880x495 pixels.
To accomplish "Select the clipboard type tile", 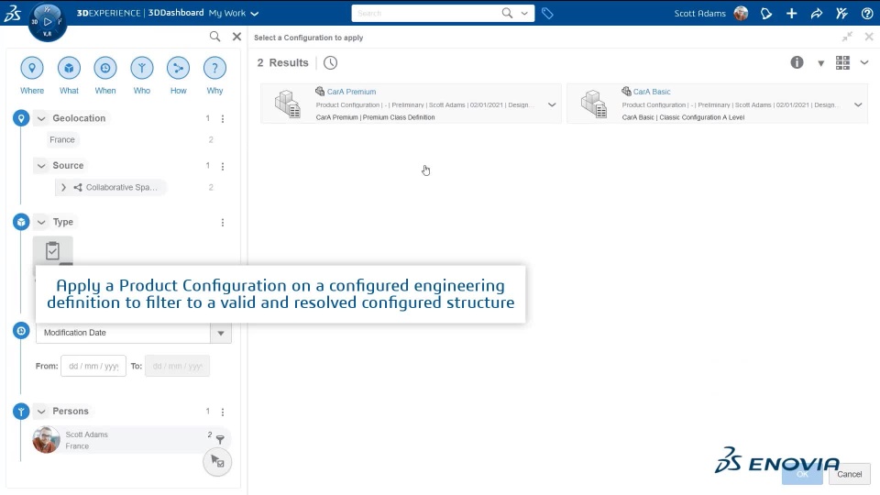I will (53, 251).
